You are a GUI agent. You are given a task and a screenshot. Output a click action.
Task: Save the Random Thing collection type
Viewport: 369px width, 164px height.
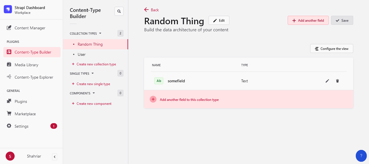coord(342,20)
